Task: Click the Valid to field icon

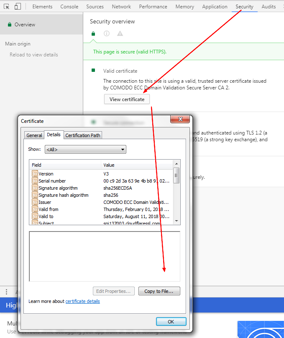Action: (35, 216)
